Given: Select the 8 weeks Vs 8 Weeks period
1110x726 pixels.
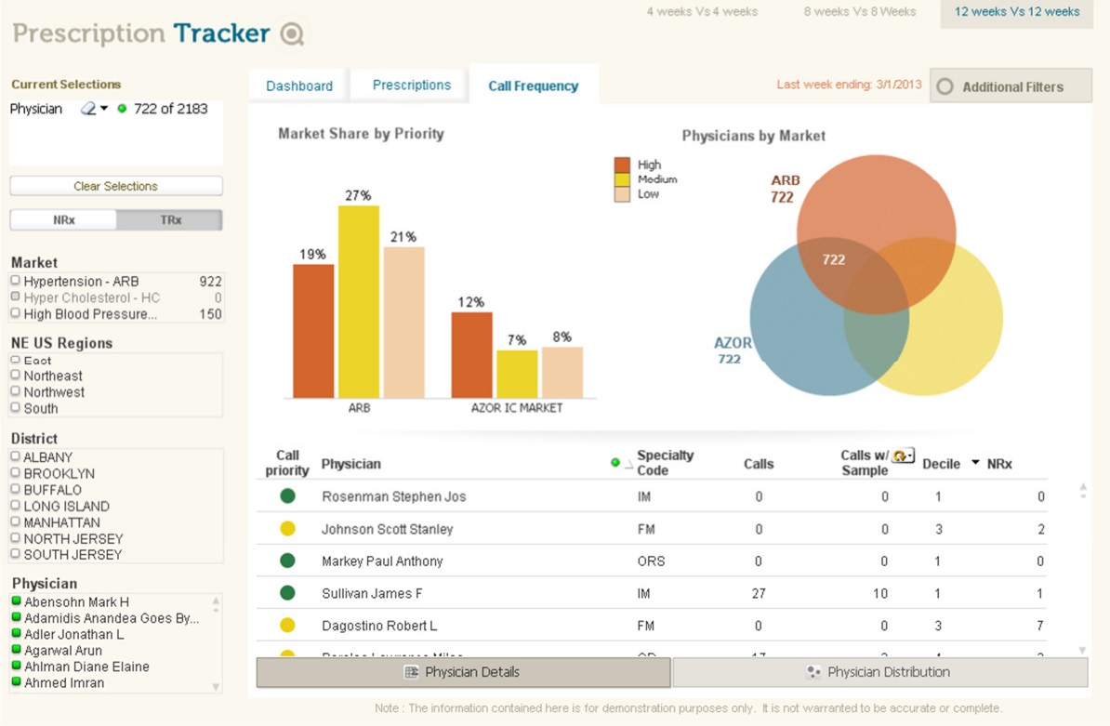Looking at the screenshot, I should [x=859, y=11].
